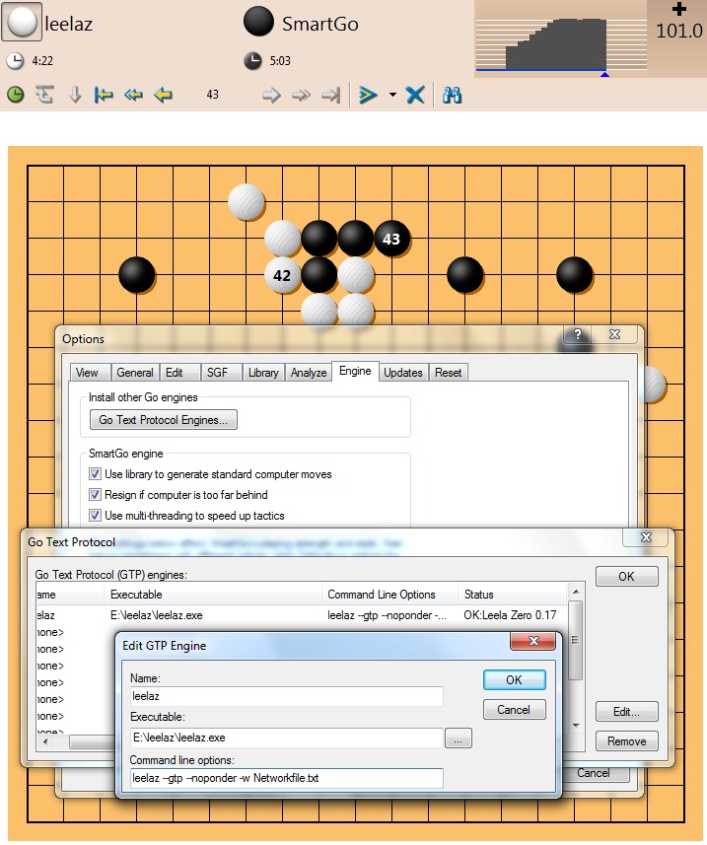Switch to the General tab

tap(135, 373)
